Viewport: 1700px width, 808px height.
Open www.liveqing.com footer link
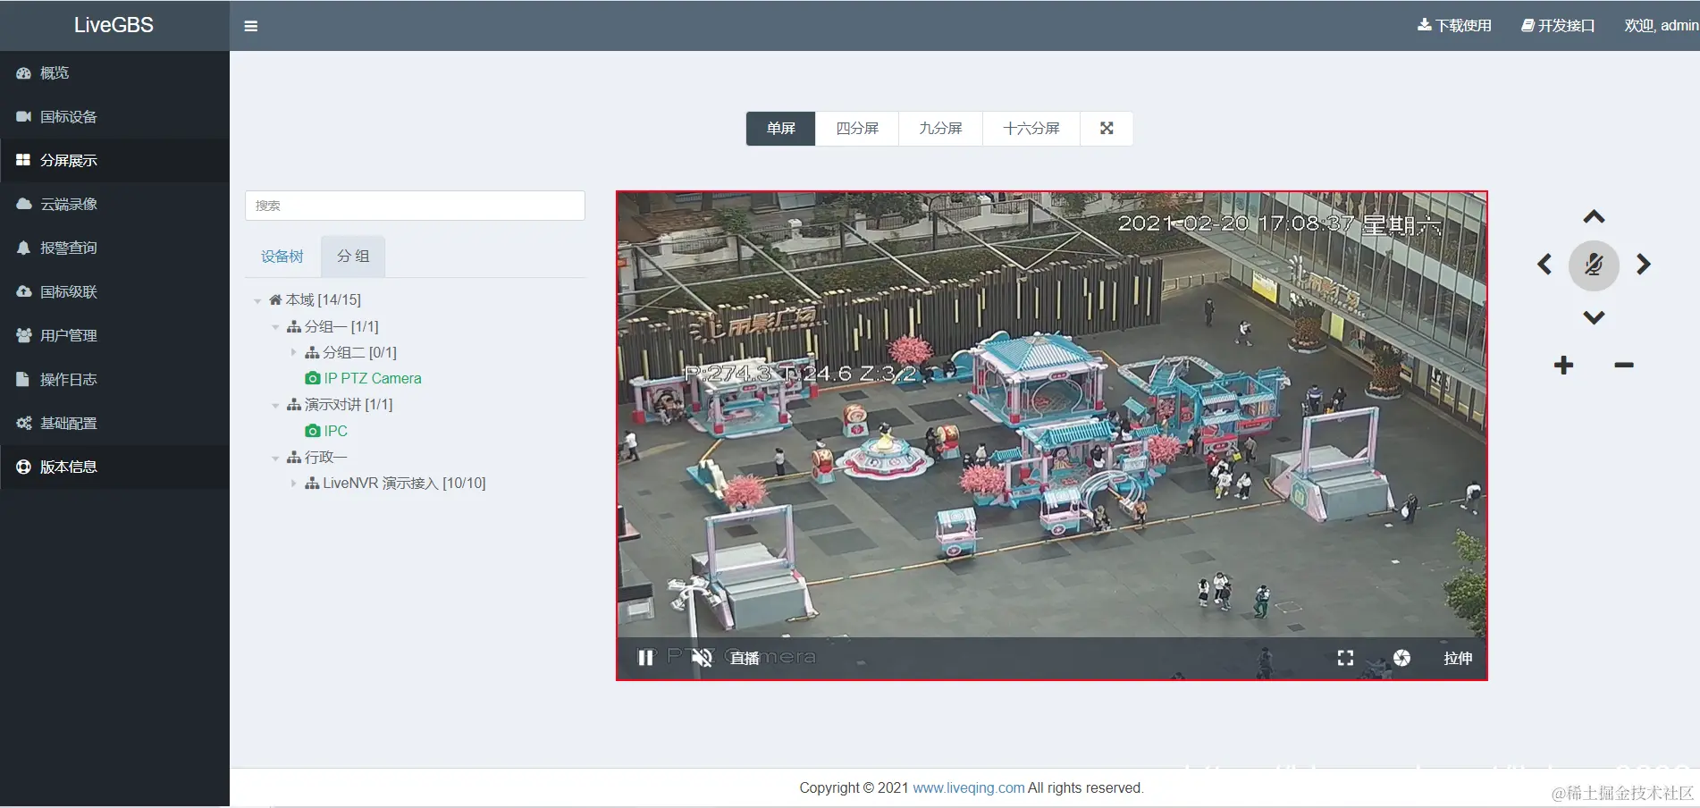969,788
